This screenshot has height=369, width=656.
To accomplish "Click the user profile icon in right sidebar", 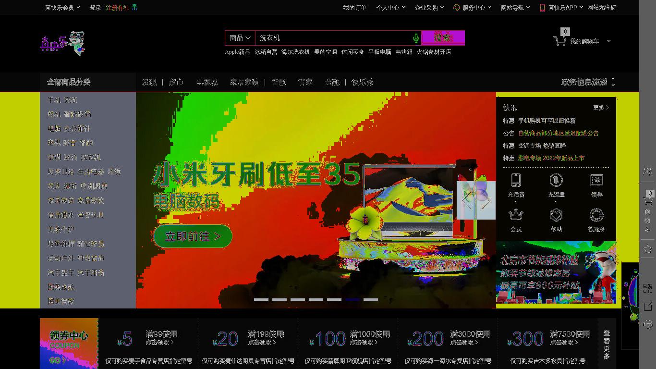I will pos(648,172).
